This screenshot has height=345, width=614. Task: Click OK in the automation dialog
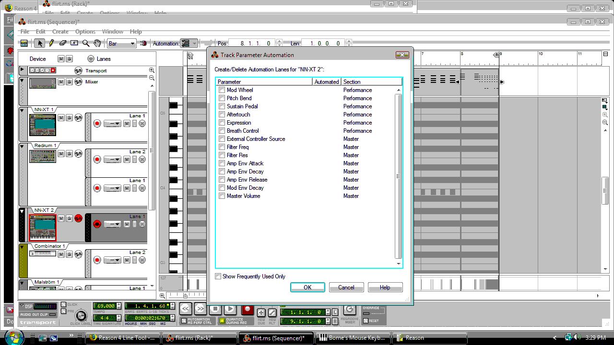coord(307,287)
